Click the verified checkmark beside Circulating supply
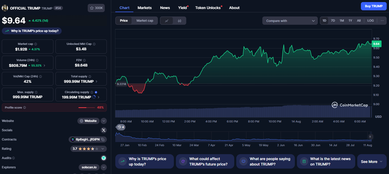This screenshot has height=174, width=389. coord(96,92)
